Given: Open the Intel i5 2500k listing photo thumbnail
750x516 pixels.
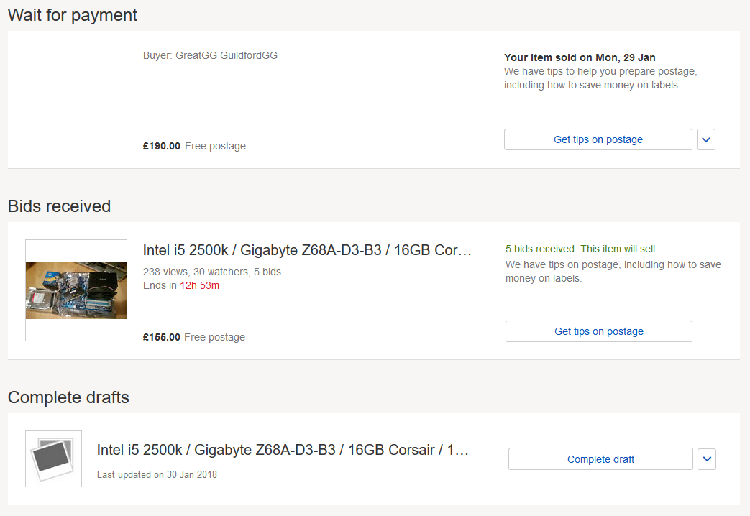Looking at the screenshot, I should tap(76, 290).
